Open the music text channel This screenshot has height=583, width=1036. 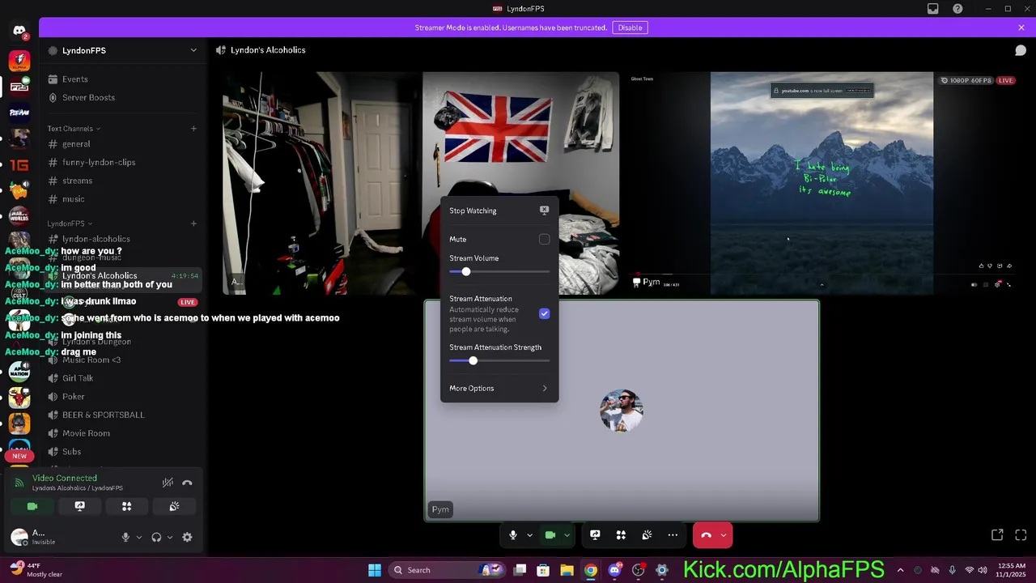[121, 199]
